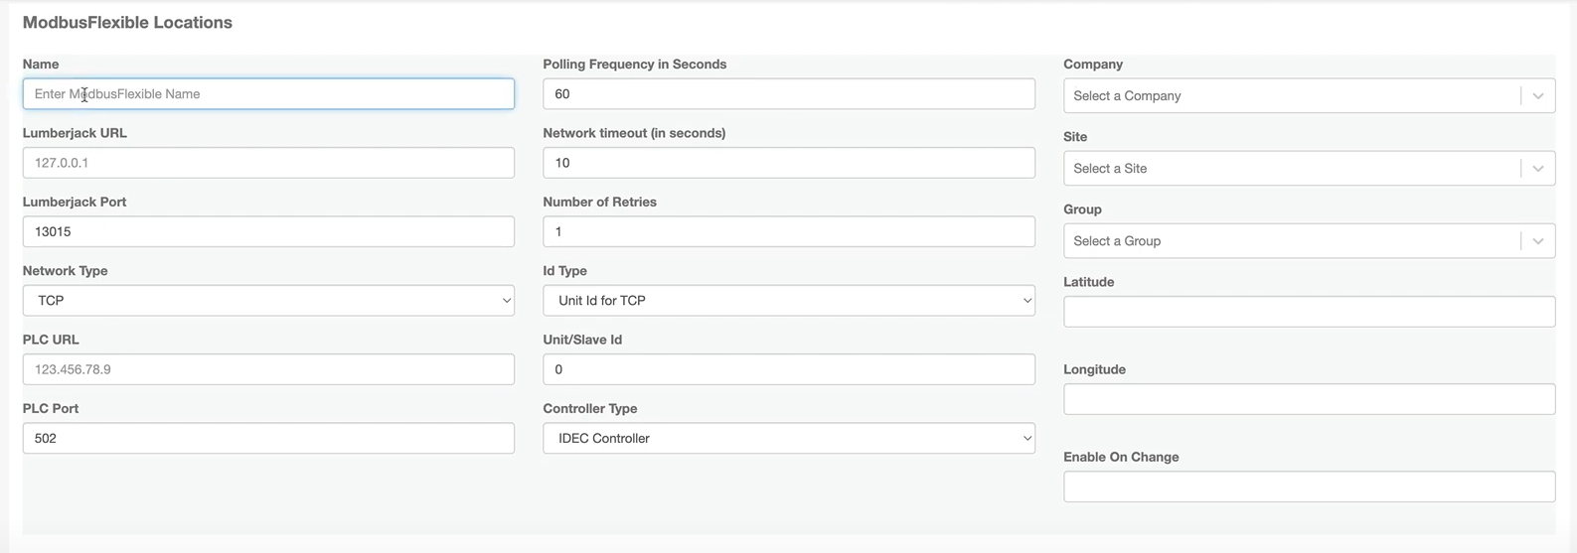Click the Latitude input field
The image size is (1577, 553).
point(1310,312)
